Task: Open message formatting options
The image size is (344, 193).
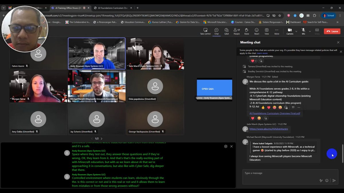Action: [321, 180]
